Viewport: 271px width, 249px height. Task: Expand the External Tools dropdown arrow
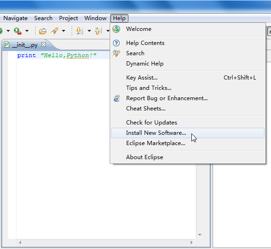tap(27, 31)
